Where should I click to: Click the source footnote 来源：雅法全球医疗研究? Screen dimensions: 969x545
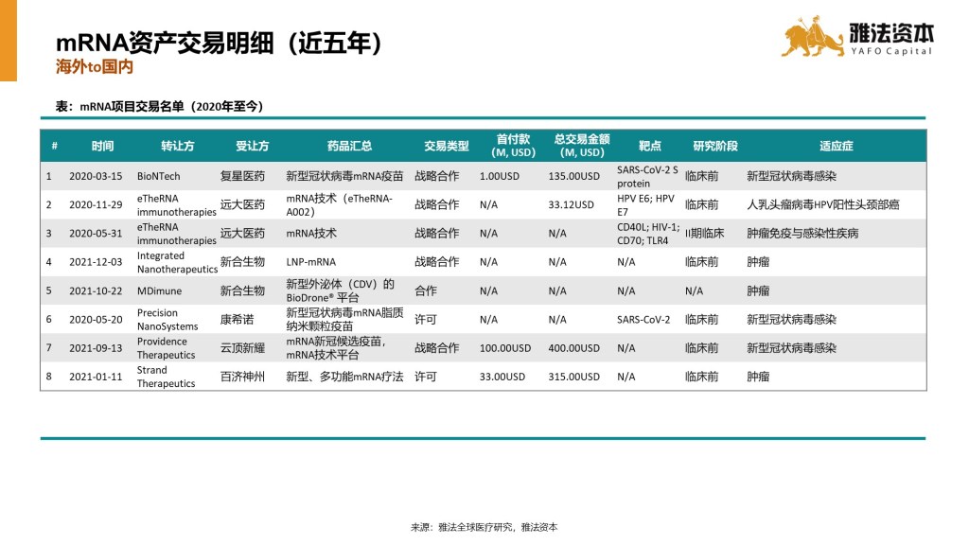(x=484, y=527)
